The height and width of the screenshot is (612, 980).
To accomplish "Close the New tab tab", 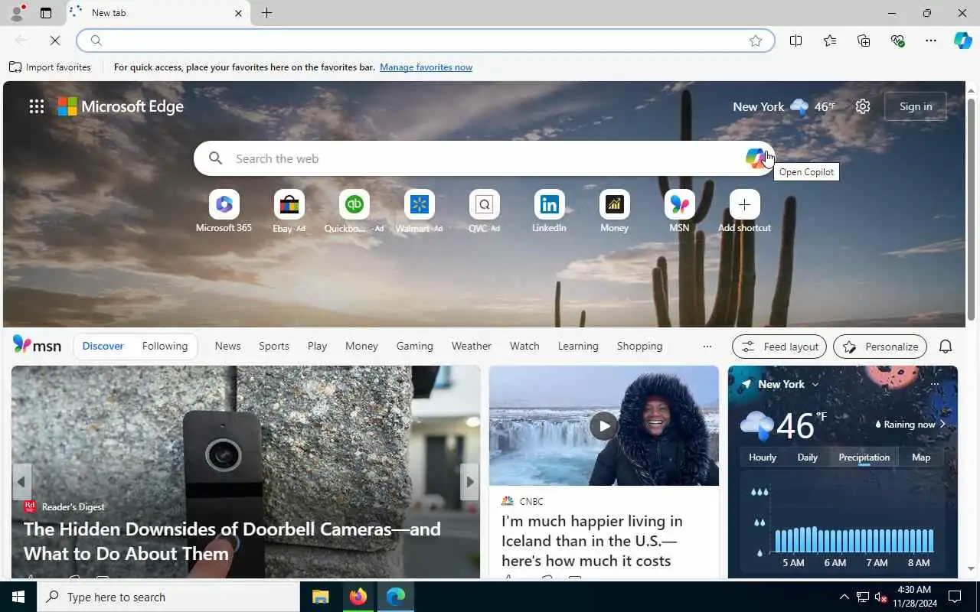I will [238, 13].
